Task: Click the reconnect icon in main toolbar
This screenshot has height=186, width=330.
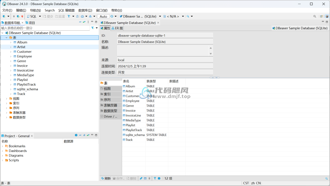Action: point(18,16)
